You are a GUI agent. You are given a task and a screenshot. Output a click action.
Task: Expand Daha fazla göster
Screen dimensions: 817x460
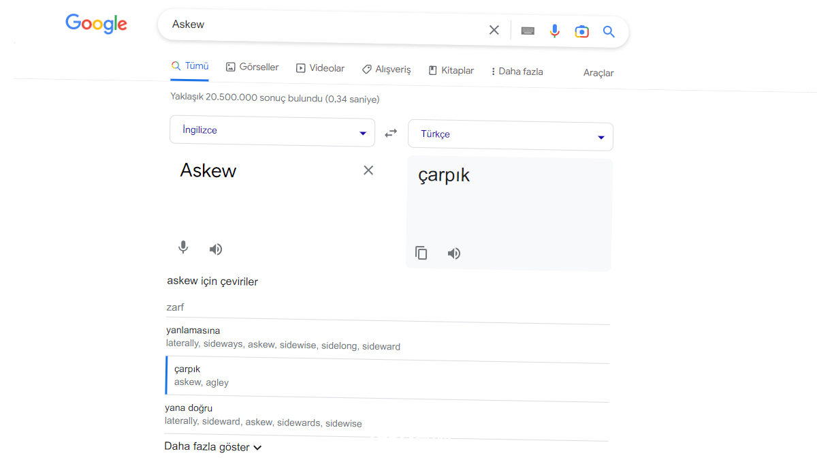tap(213, 447)
